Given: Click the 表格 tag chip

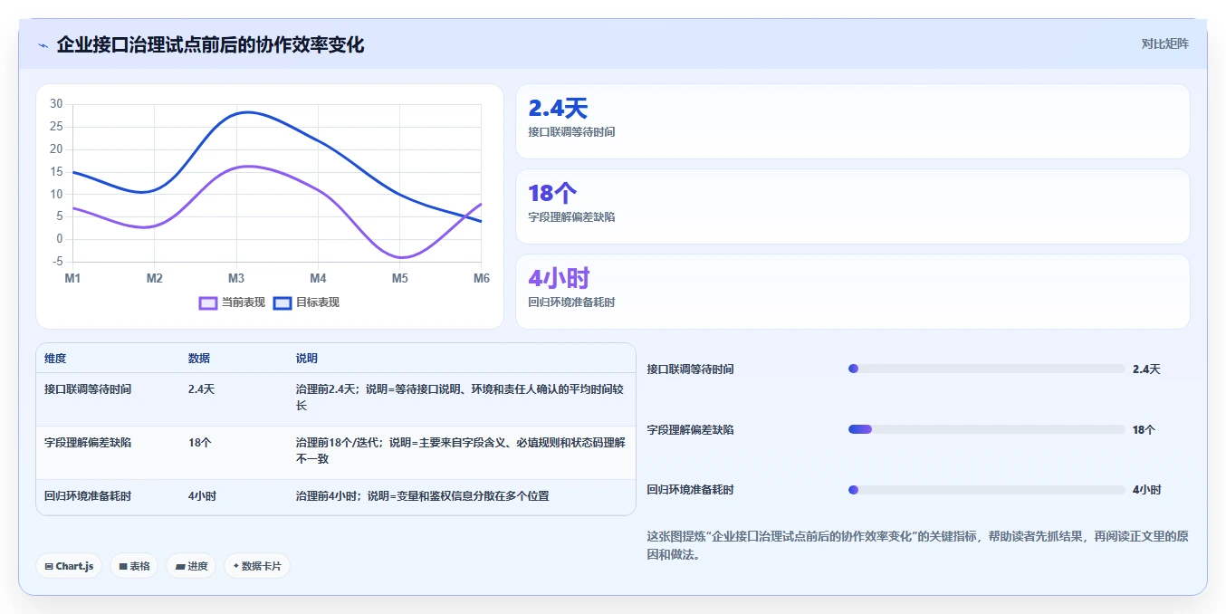Looking at the screenshot, I should point(134,566).
